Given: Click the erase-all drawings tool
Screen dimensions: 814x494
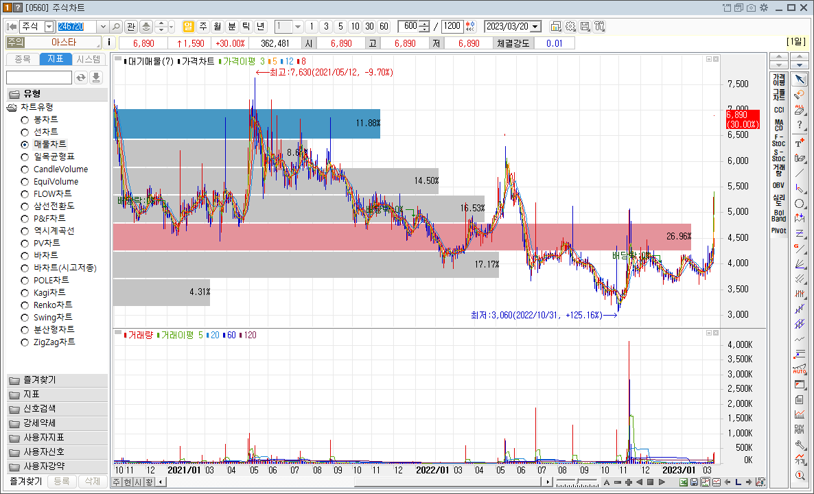Looking at the screenshot, I should tap(800, 110).
